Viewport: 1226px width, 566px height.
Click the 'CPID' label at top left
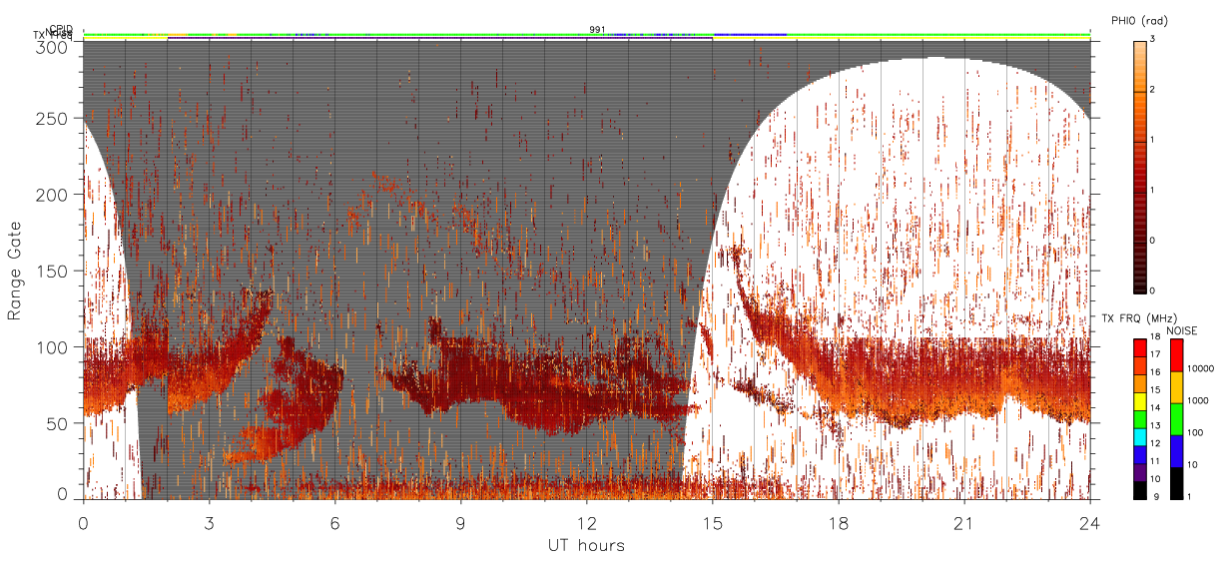pyautogui.click(x=62, y=29)
